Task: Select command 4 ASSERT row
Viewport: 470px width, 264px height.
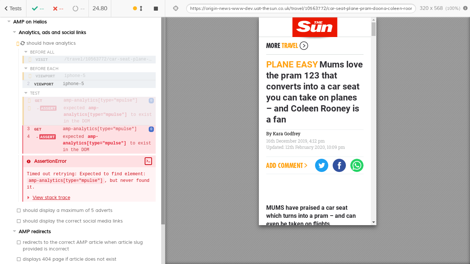Action: pyautogui.click(x=89, y=143)
